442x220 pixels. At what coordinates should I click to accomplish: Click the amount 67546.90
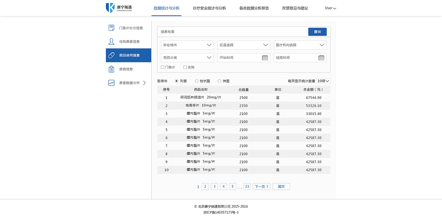tap(314, 98)
